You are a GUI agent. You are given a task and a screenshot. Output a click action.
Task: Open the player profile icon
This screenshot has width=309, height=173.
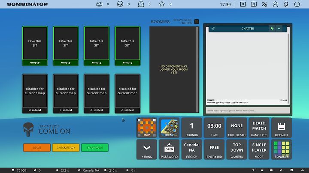coord(275,4)
